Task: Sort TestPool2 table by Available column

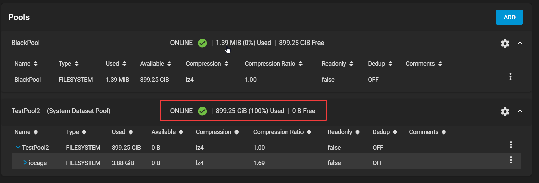Action: coord(167,132)
